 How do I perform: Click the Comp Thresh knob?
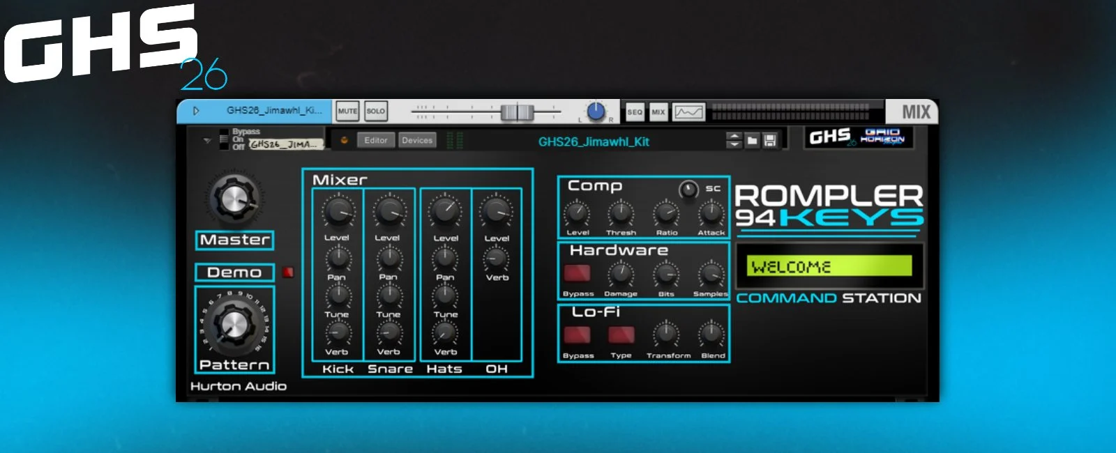coord(621,213)
